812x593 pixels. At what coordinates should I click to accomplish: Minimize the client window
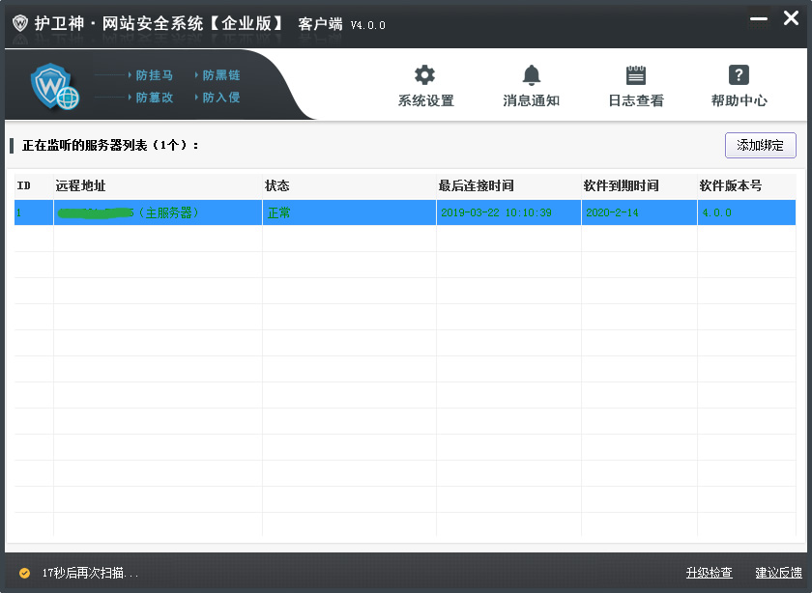(759, 19)
